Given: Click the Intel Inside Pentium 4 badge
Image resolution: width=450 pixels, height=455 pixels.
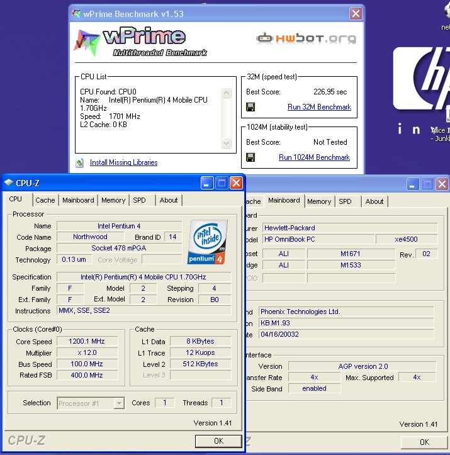Looking at the screenshot, I should pyautogui.click(x=207, y=242).
